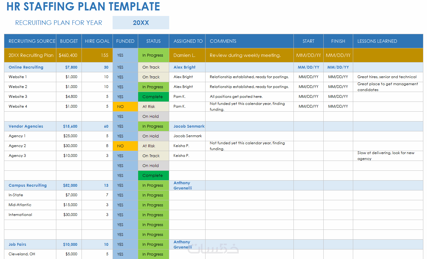The width and height of the screenshot is (427, 259).
Task: Click the green Complete status for Website 3
Action: [x=154, y=97]
